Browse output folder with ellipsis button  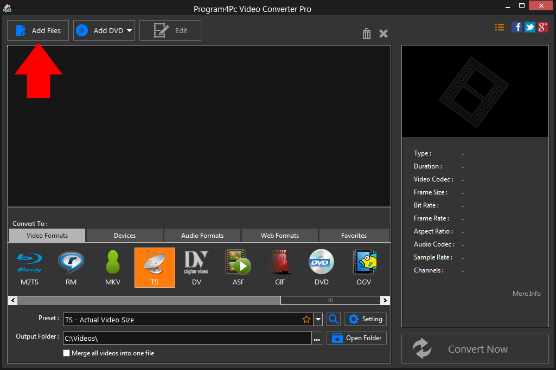[317, 337]
